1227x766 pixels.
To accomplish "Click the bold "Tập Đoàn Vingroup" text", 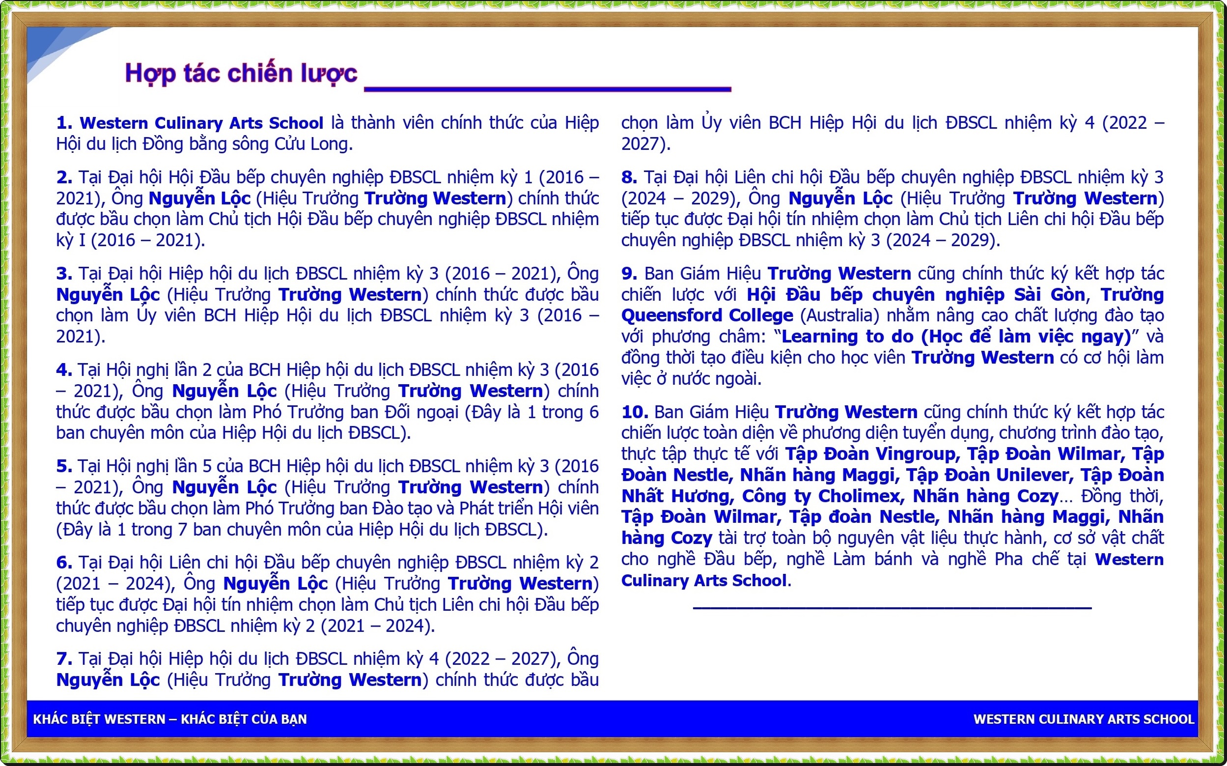I will coord(870,454).
